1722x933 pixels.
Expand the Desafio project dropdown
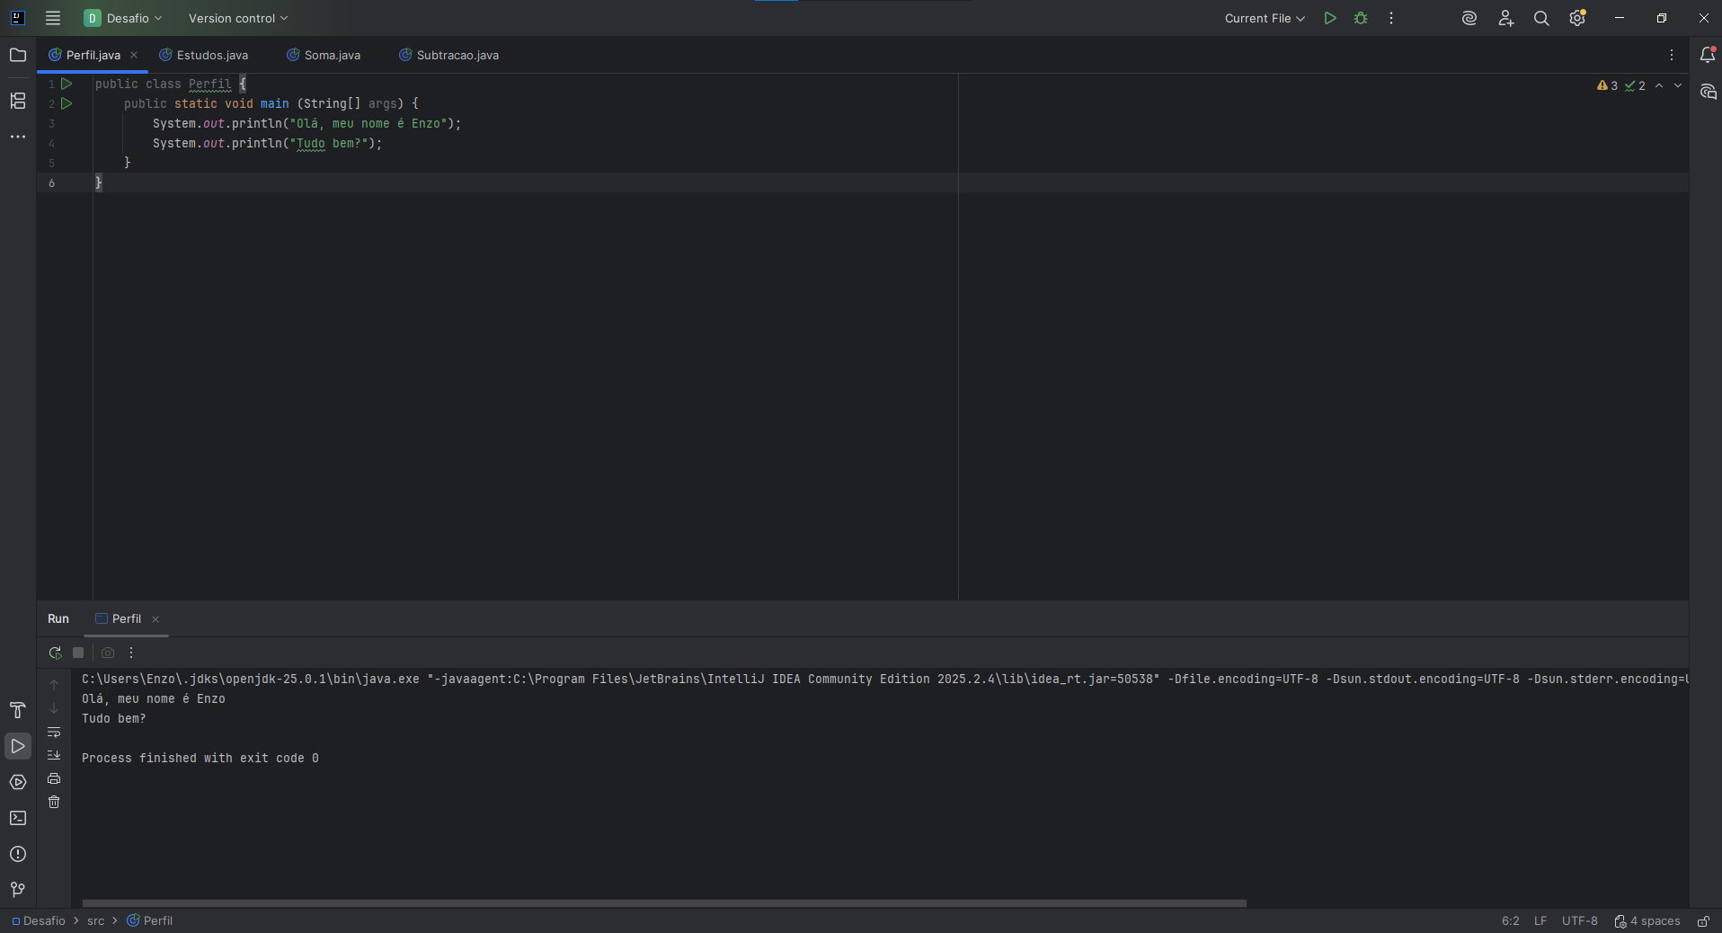(124, 18)
